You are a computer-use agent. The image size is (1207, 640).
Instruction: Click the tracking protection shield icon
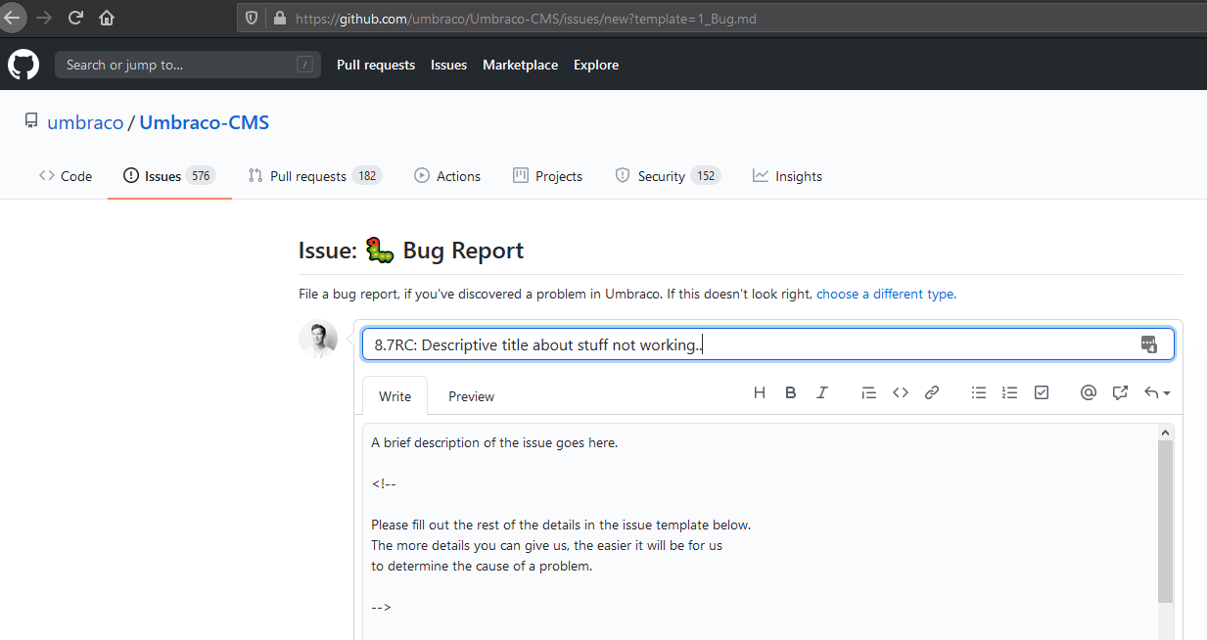pyautogui.click(x=252, y=19)
